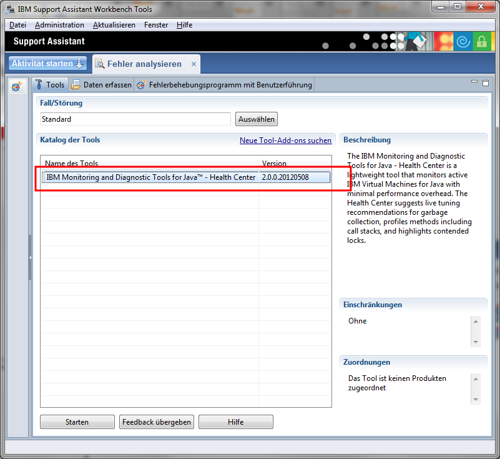
Task: Click the Auswählen button
Action: point(256,119)
